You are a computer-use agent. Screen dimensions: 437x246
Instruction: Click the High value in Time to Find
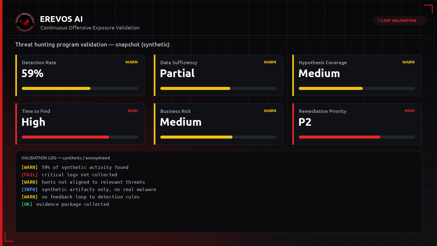point(33,122)
